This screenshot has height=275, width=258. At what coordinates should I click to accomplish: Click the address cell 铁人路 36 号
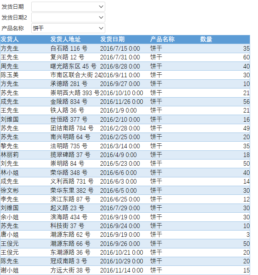coord(67,110)
